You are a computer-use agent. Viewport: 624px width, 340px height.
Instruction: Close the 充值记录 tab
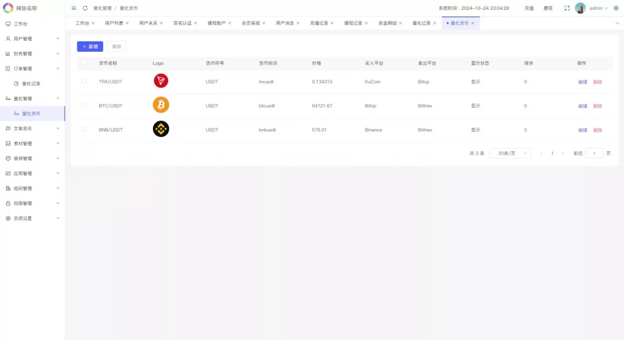coord(332,23)
